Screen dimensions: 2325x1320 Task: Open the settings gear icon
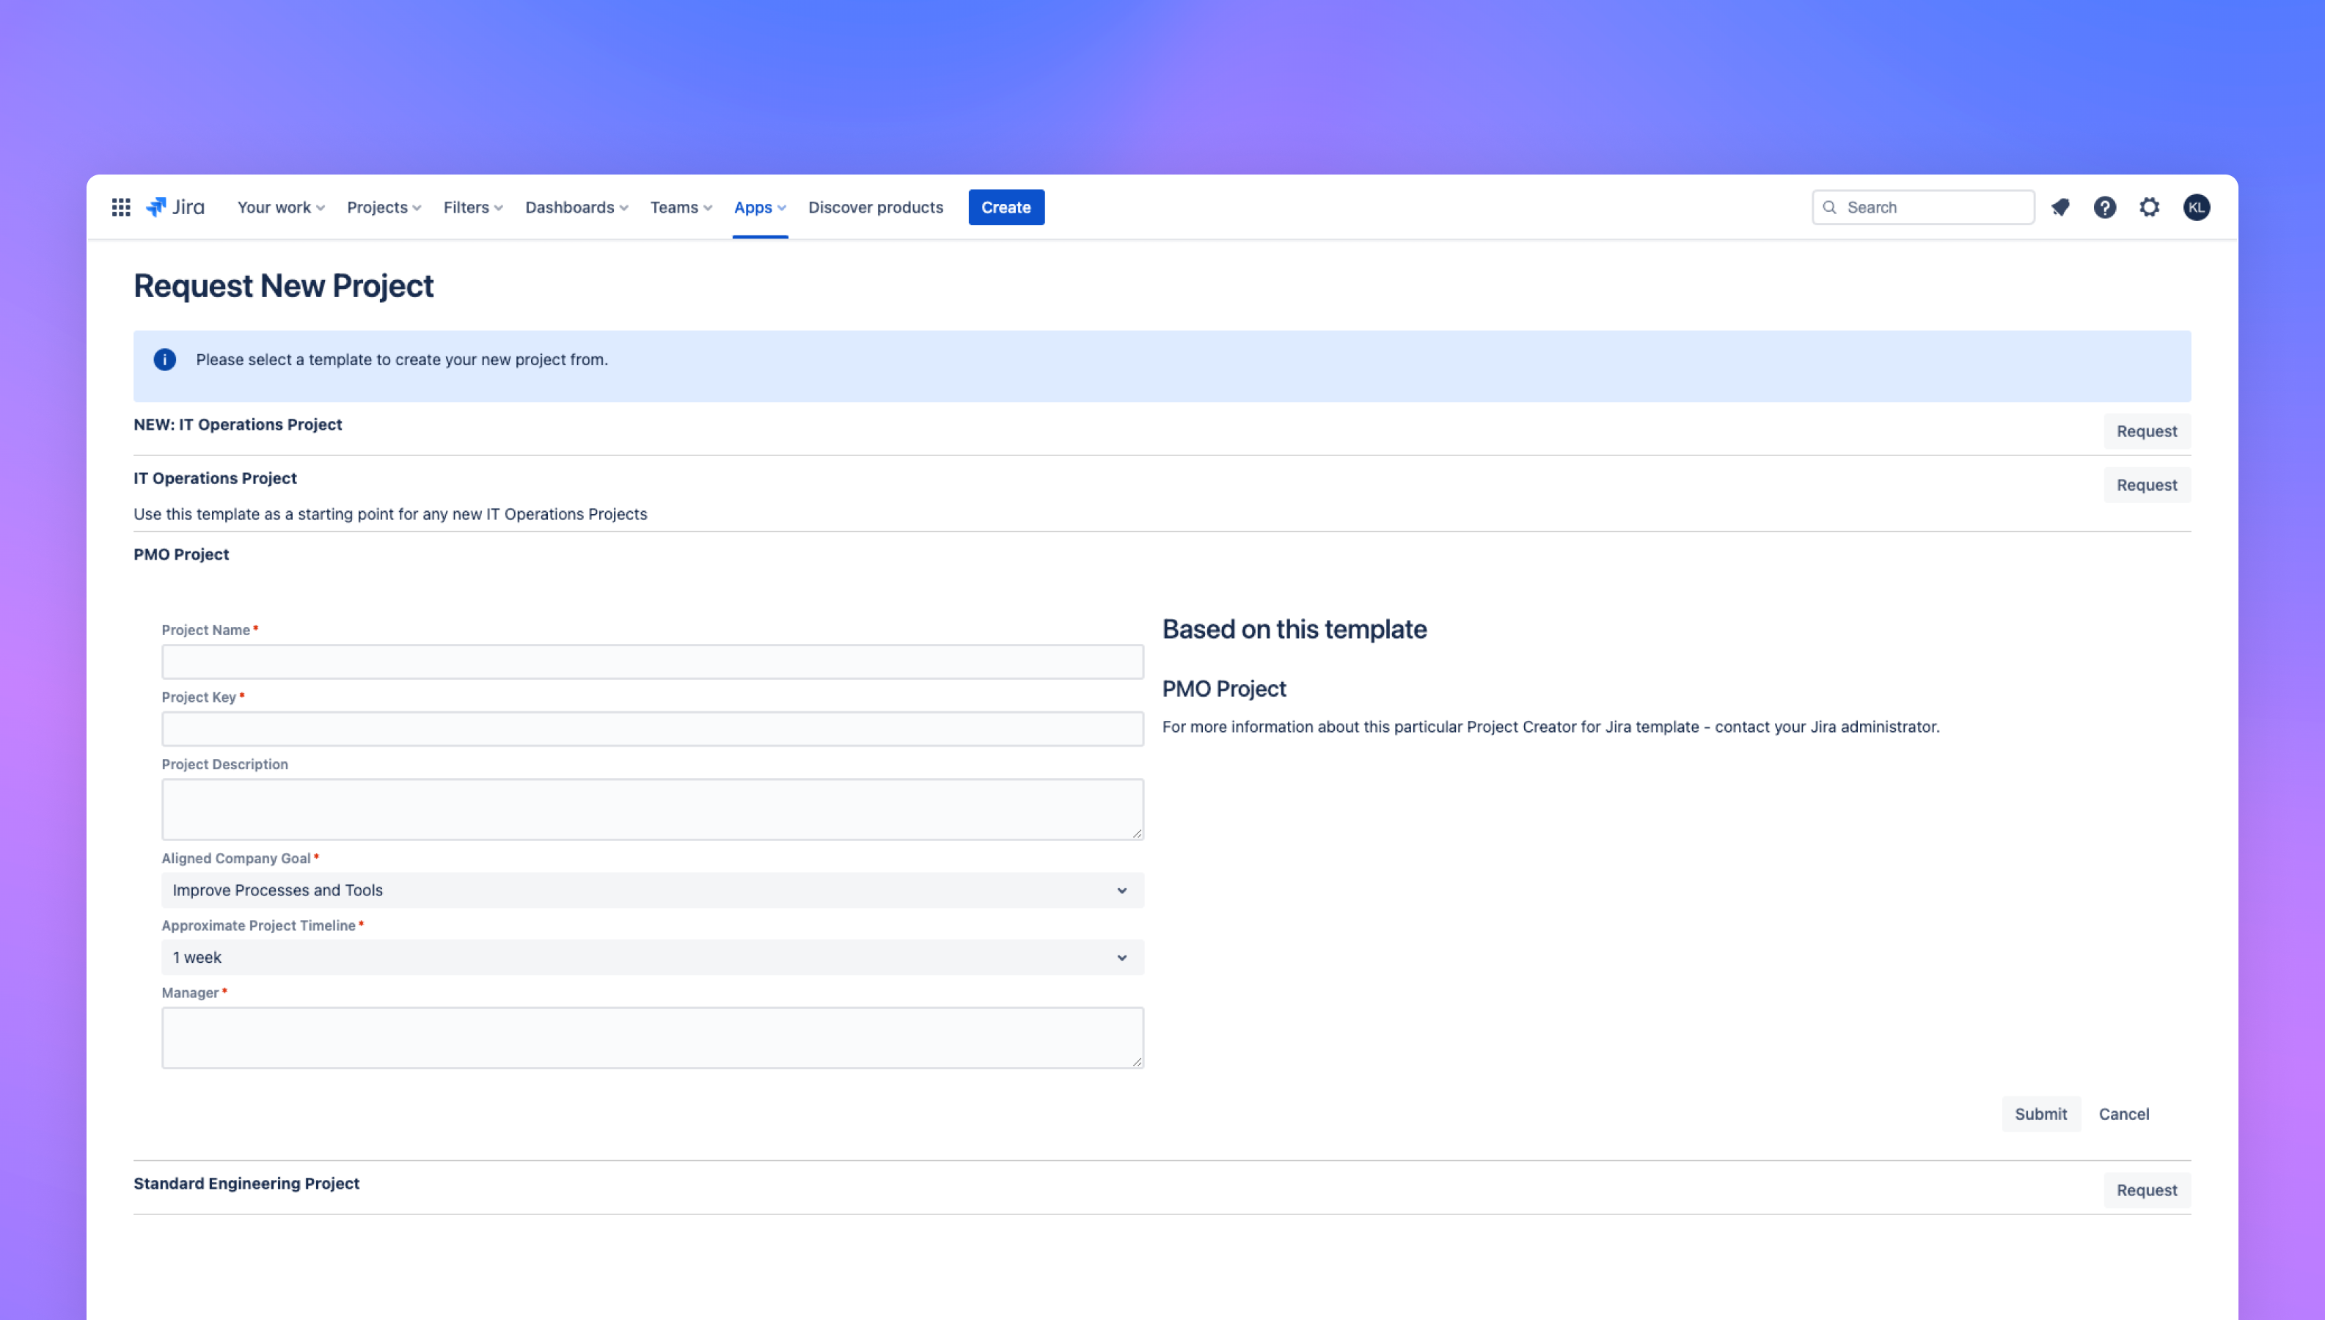pyautogui.click(x=2149, y=208)
